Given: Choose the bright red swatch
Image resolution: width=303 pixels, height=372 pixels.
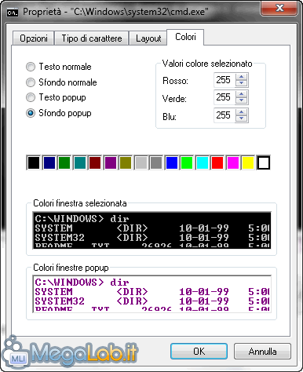Looking at the screenshot, I should click(x=217, y=162).
